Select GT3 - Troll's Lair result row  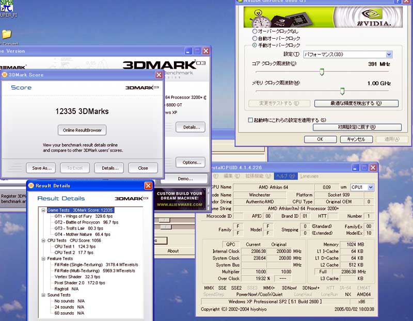(x=79, y=228)
